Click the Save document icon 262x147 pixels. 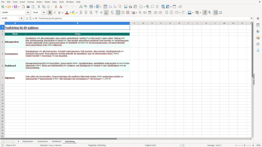pos(16,7)
